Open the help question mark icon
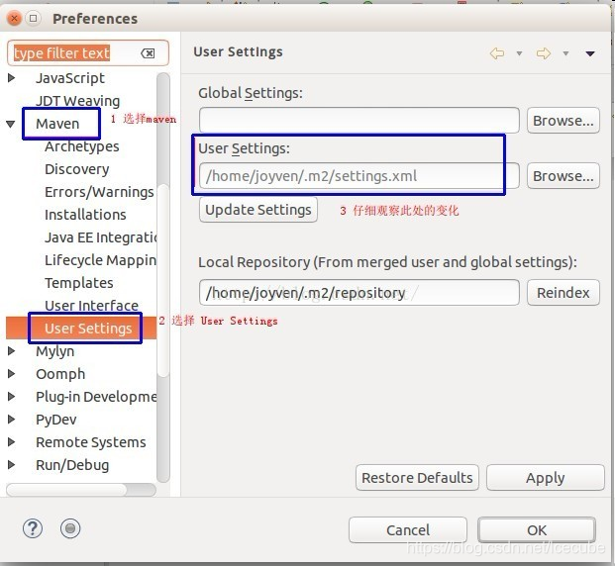615x566 pixels. tap(33, 528)
